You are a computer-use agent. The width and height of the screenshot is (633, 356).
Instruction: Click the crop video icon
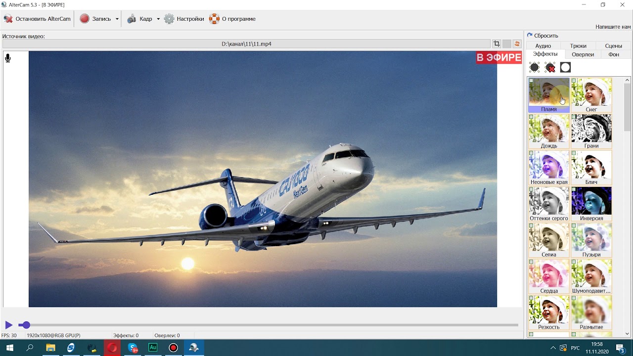pos(497,44)
